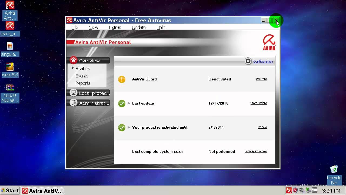
Task: Click the '12/17/2010' update date
Action: click(x=218, y=103)
